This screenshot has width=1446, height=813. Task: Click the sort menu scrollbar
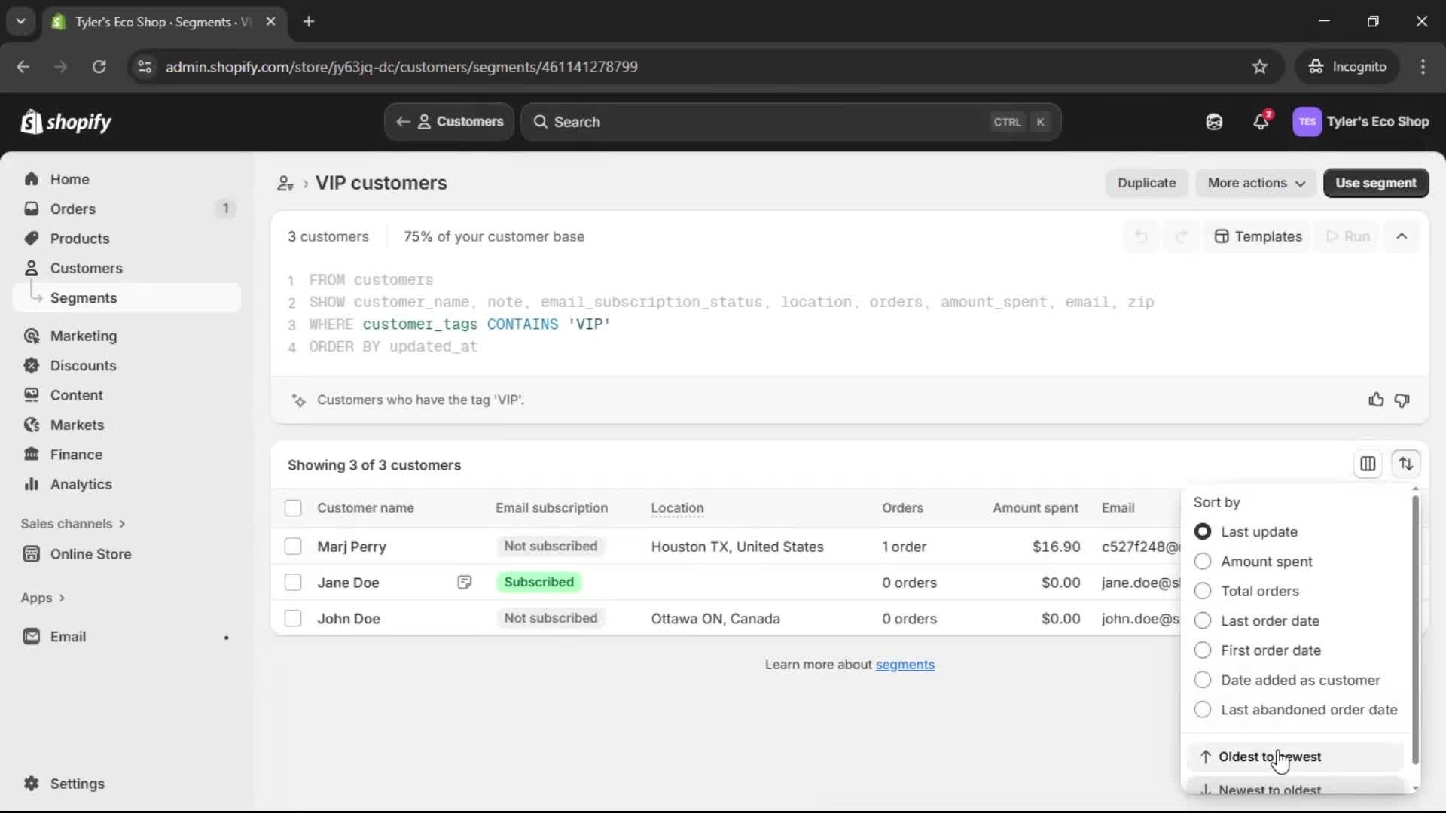(1415, 629)
